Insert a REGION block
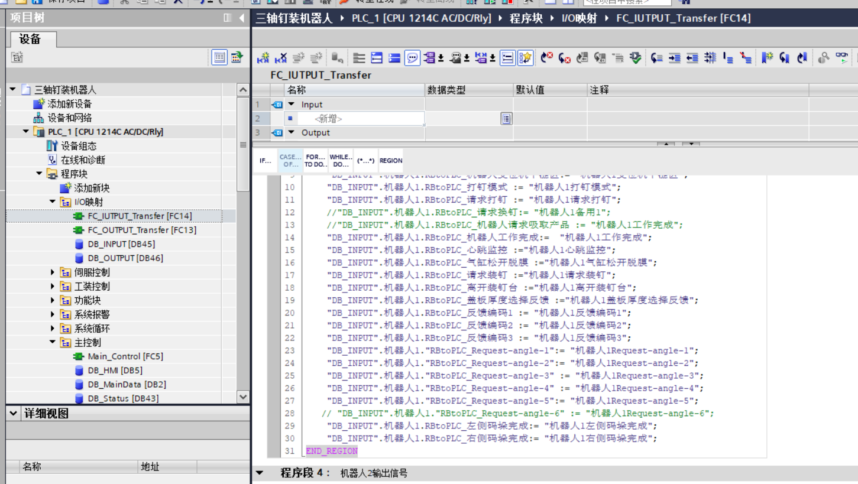This screenshot has height=484, width=858. 391,161
